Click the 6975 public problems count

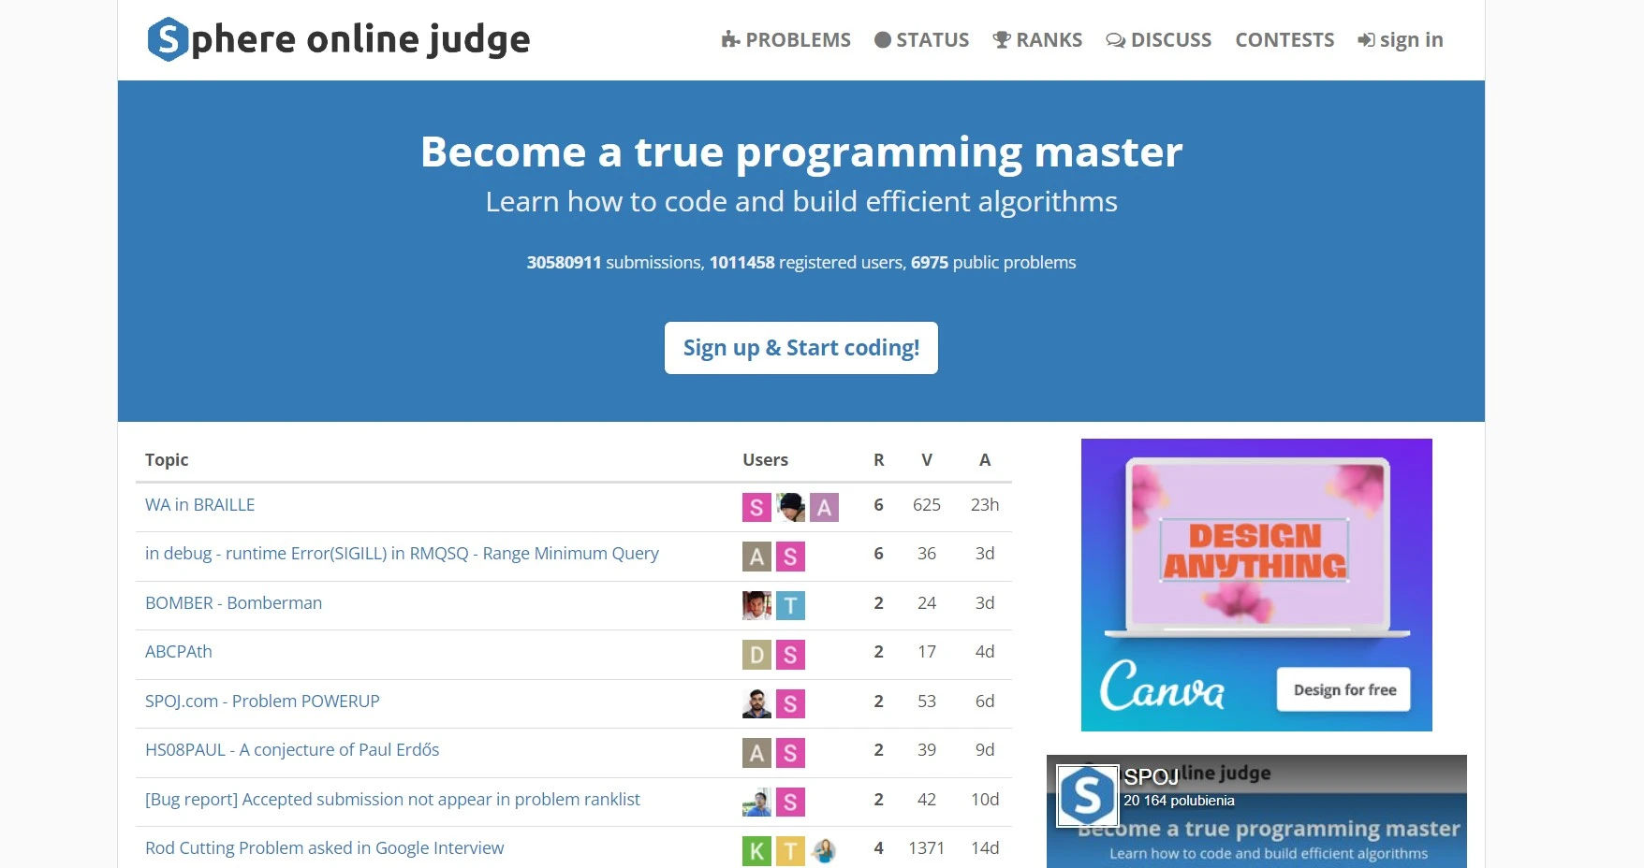(930, 263)
